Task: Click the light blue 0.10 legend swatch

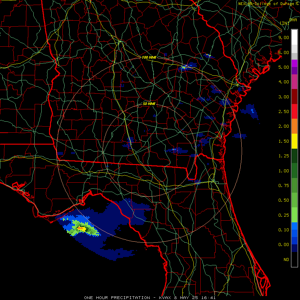Action: 294,226
